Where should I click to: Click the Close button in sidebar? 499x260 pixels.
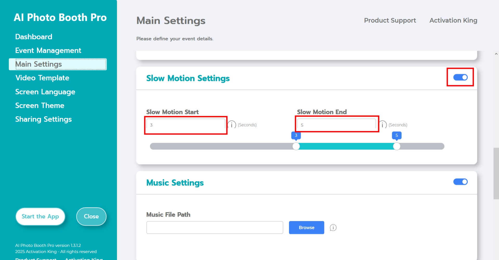pos(91,216)
